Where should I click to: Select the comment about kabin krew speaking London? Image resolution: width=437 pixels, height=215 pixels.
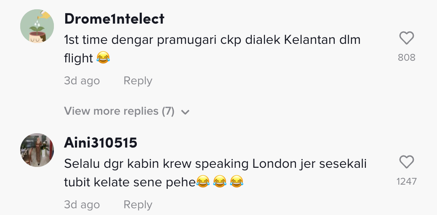pyautogui.click(x=215, y=164)
